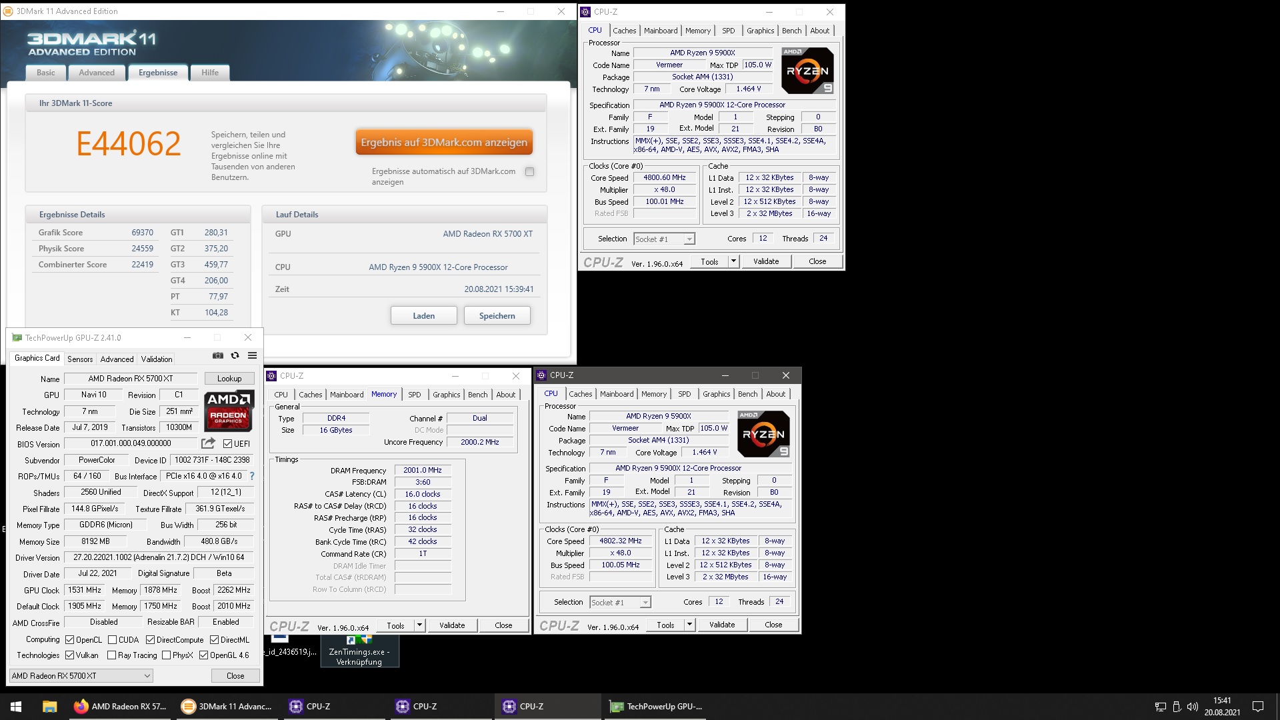Screen dimensions: 1280x720
Task: Open Validation tab in GPU-Z
Action: pos(157,359)
